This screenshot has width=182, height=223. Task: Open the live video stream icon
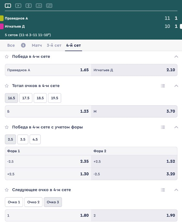click(x=18, y=6)
